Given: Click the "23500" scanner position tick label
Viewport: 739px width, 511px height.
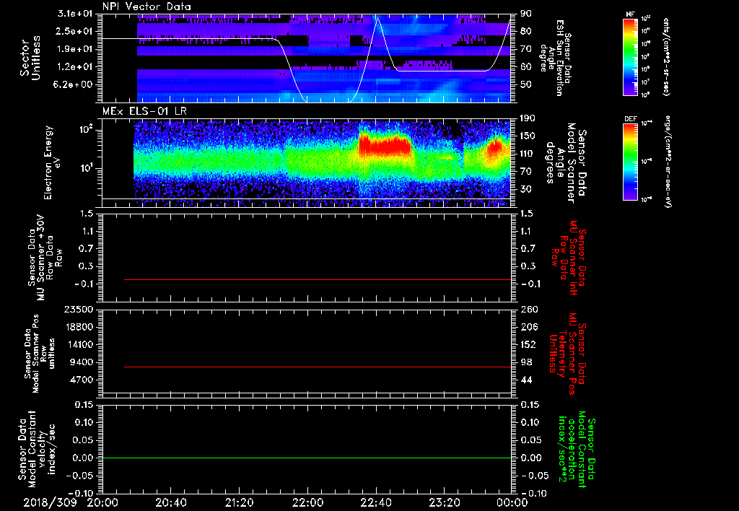Looking at the screenshot, I should 79,310.
